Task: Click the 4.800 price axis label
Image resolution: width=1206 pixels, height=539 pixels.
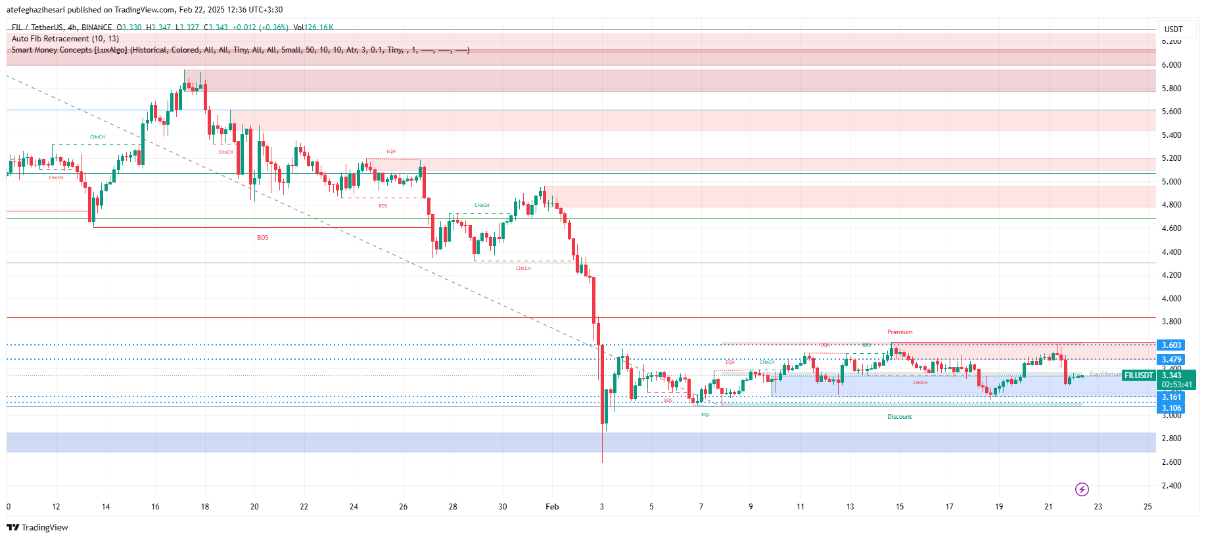Action: click(x=1171, y=205)
